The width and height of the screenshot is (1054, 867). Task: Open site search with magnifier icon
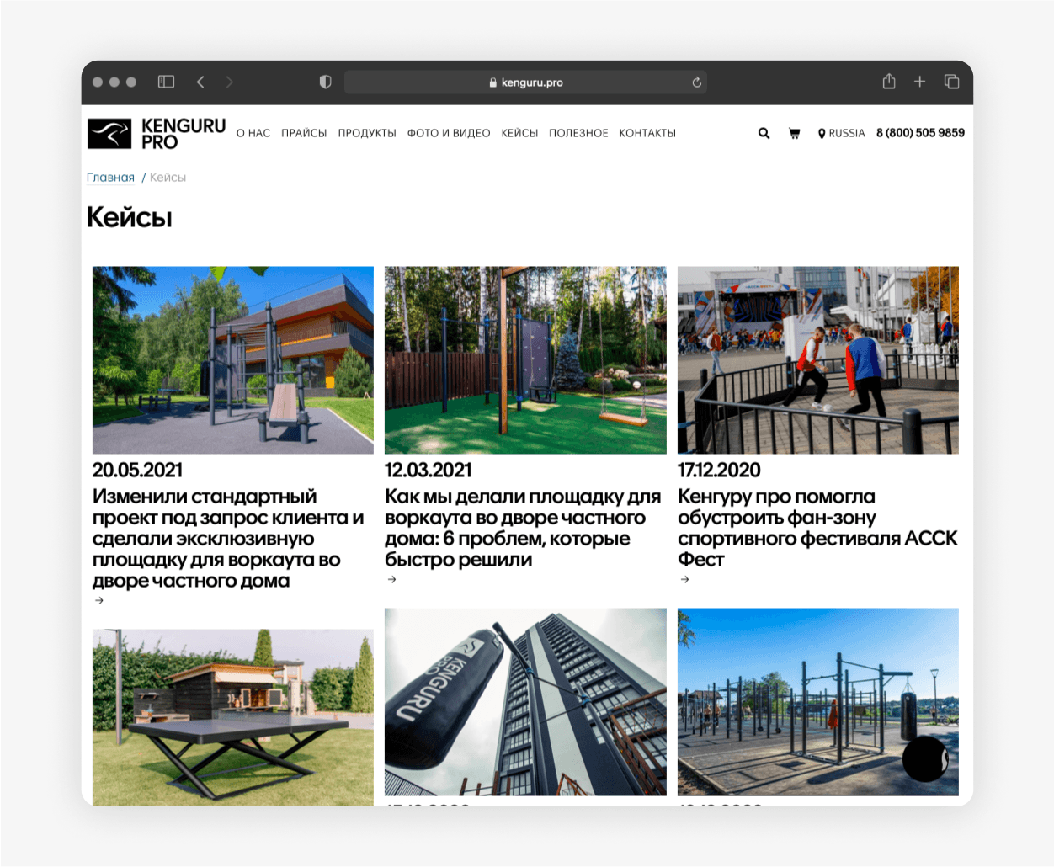tap(764, 133)
